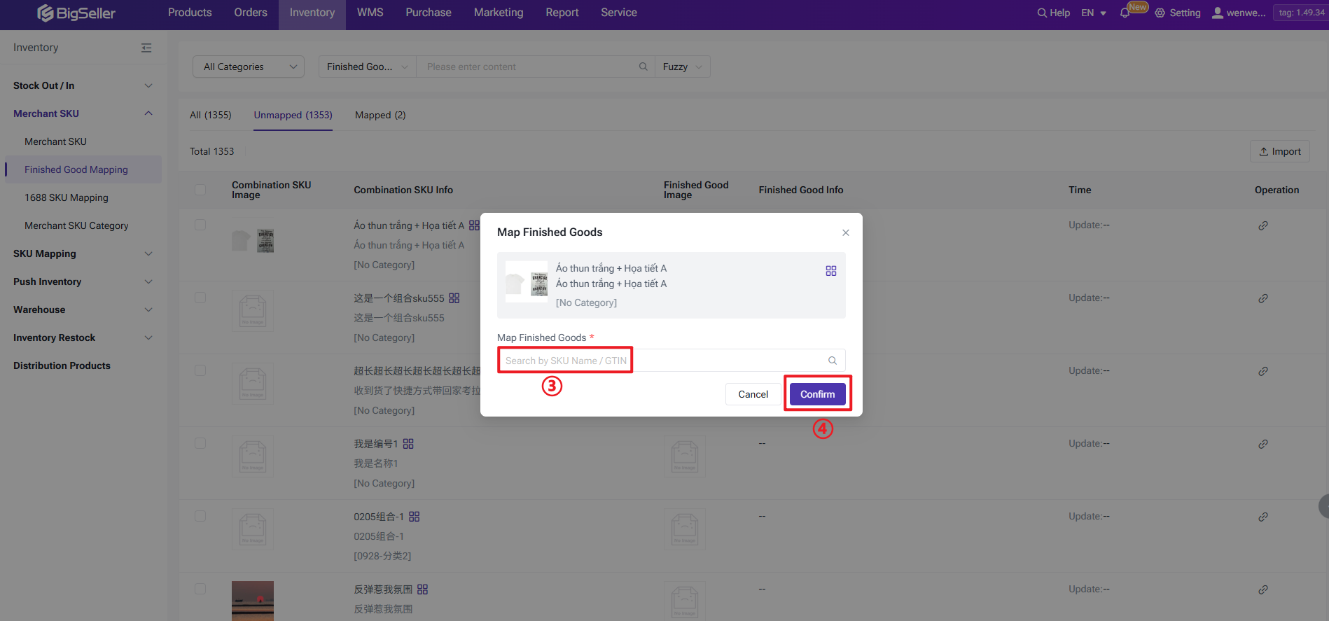Click the combination icon beside 0205组合-1

[x=415, y=517]
